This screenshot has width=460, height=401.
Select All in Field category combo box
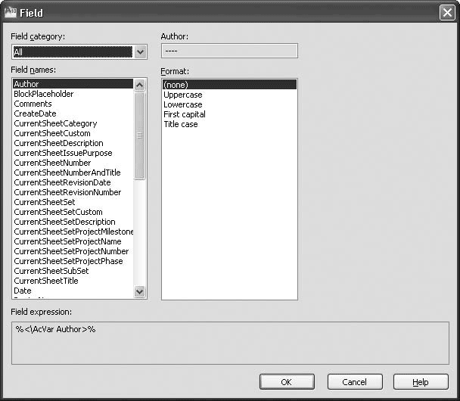[x=73, y=52]
